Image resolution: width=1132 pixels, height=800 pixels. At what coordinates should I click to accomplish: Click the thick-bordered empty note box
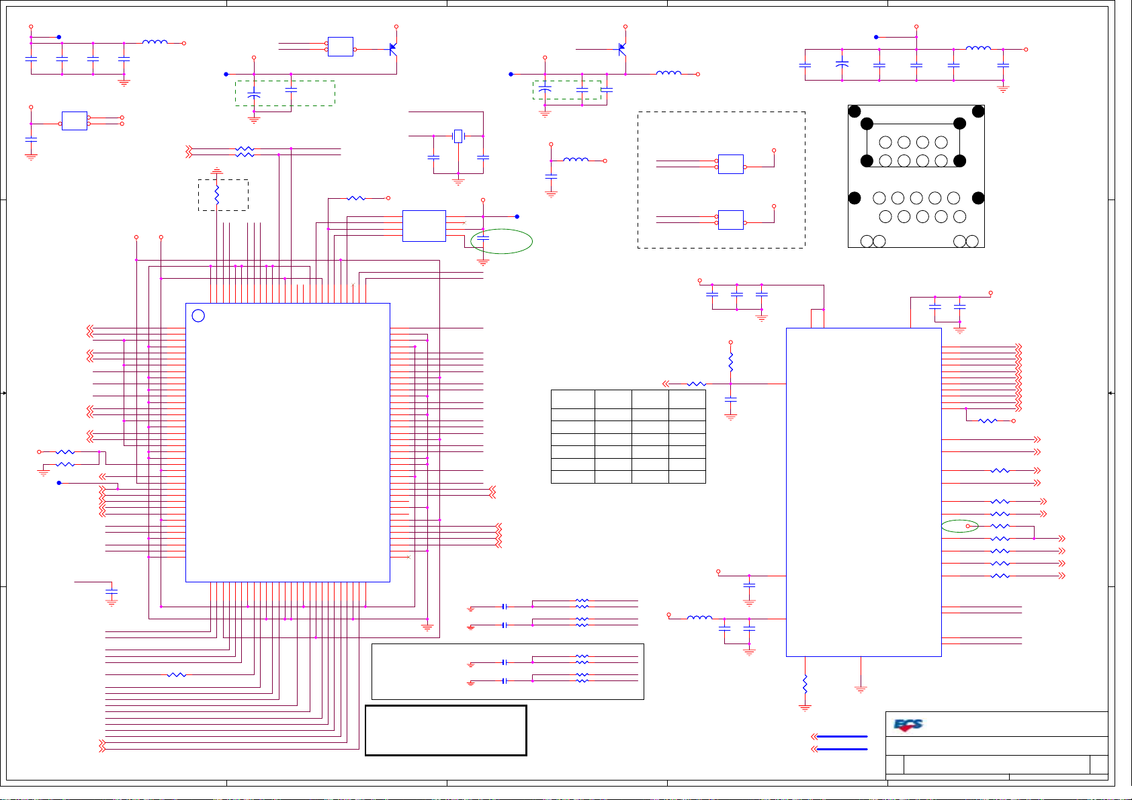[x=446, y=730]
